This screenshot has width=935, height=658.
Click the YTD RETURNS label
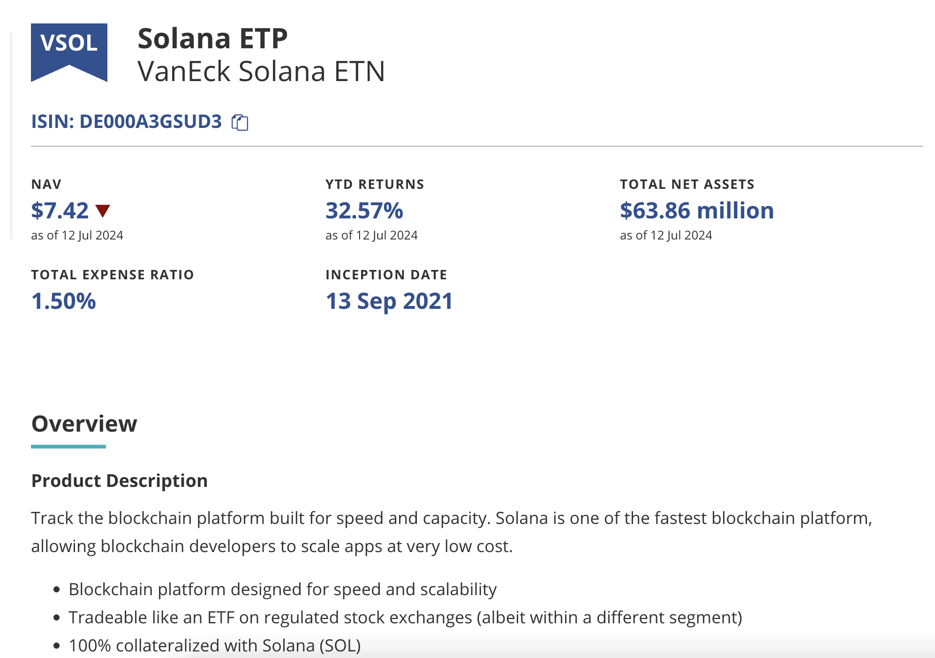pos(374,184)
